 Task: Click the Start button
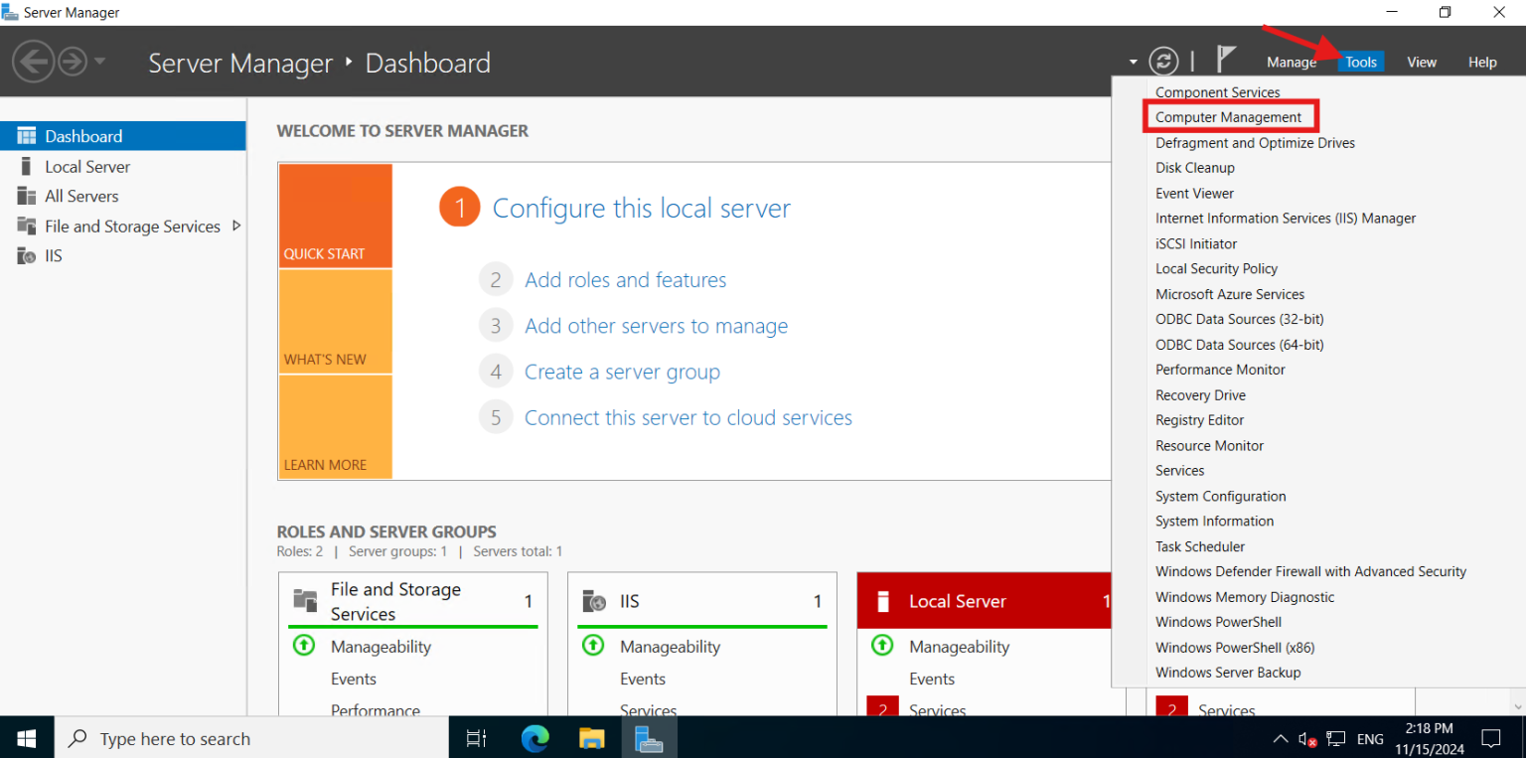(26, 738)
